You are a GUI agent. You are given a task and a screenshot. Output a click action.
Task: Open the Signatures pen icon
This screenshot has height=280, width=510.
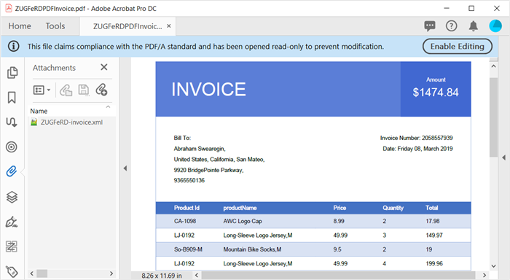(12, 222)
